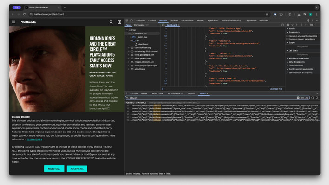329x185 pixels.
Task: Open the AI assistance drawer tab
Action: click(175, 93)
